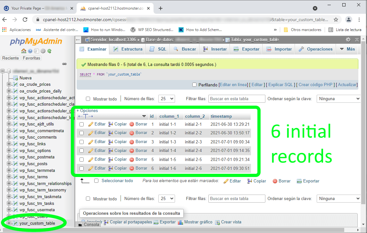Open upper Número de filas dropdown
Viewport: 367px width, 233px height.
click(x=167, y=99)
